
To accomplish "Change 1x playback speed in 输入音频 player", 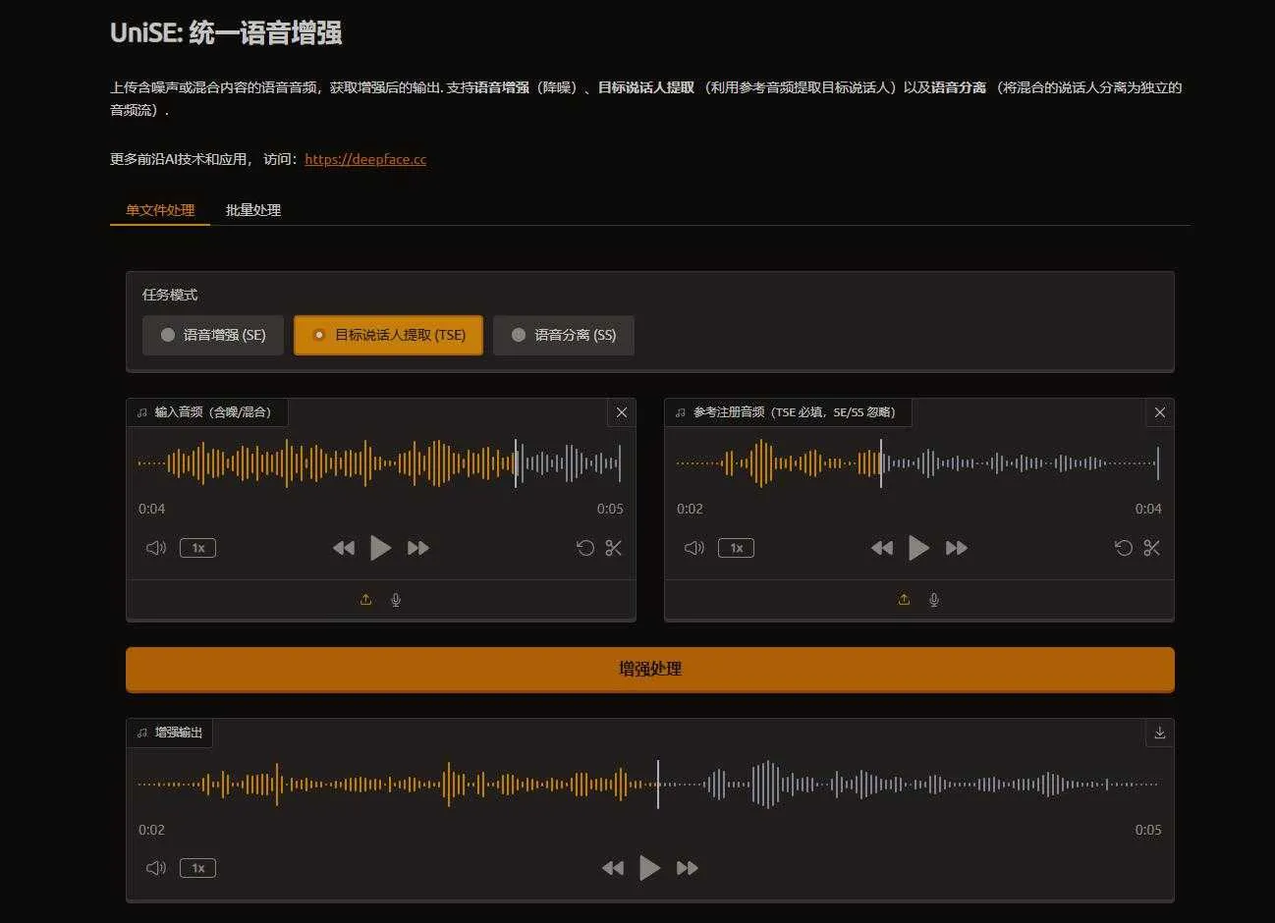I will [x=197, y=548].
